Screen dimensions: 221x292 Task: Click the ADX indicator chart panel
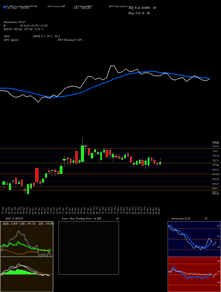27,239
